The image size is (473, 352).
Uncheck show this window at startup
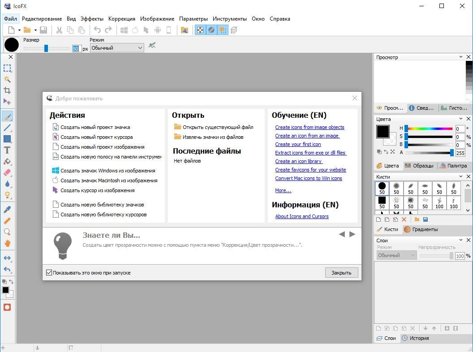pyautogui.click(x=49, y=273)
